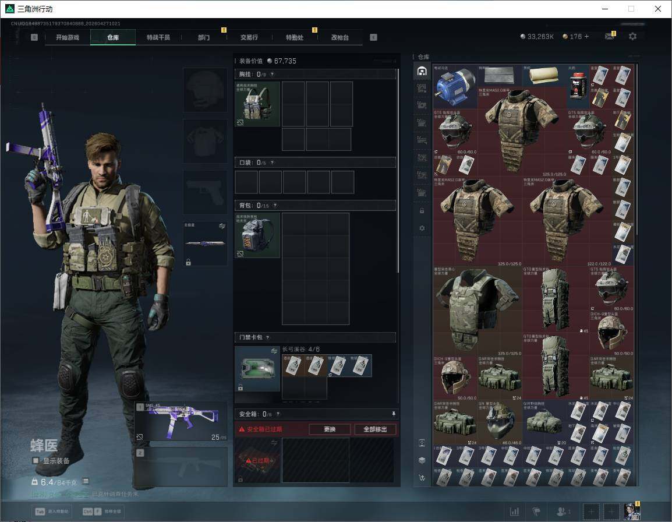Viewport: 672px width, 522px height.
Task: Select the cloth roll item
Action: pos(544,76)
